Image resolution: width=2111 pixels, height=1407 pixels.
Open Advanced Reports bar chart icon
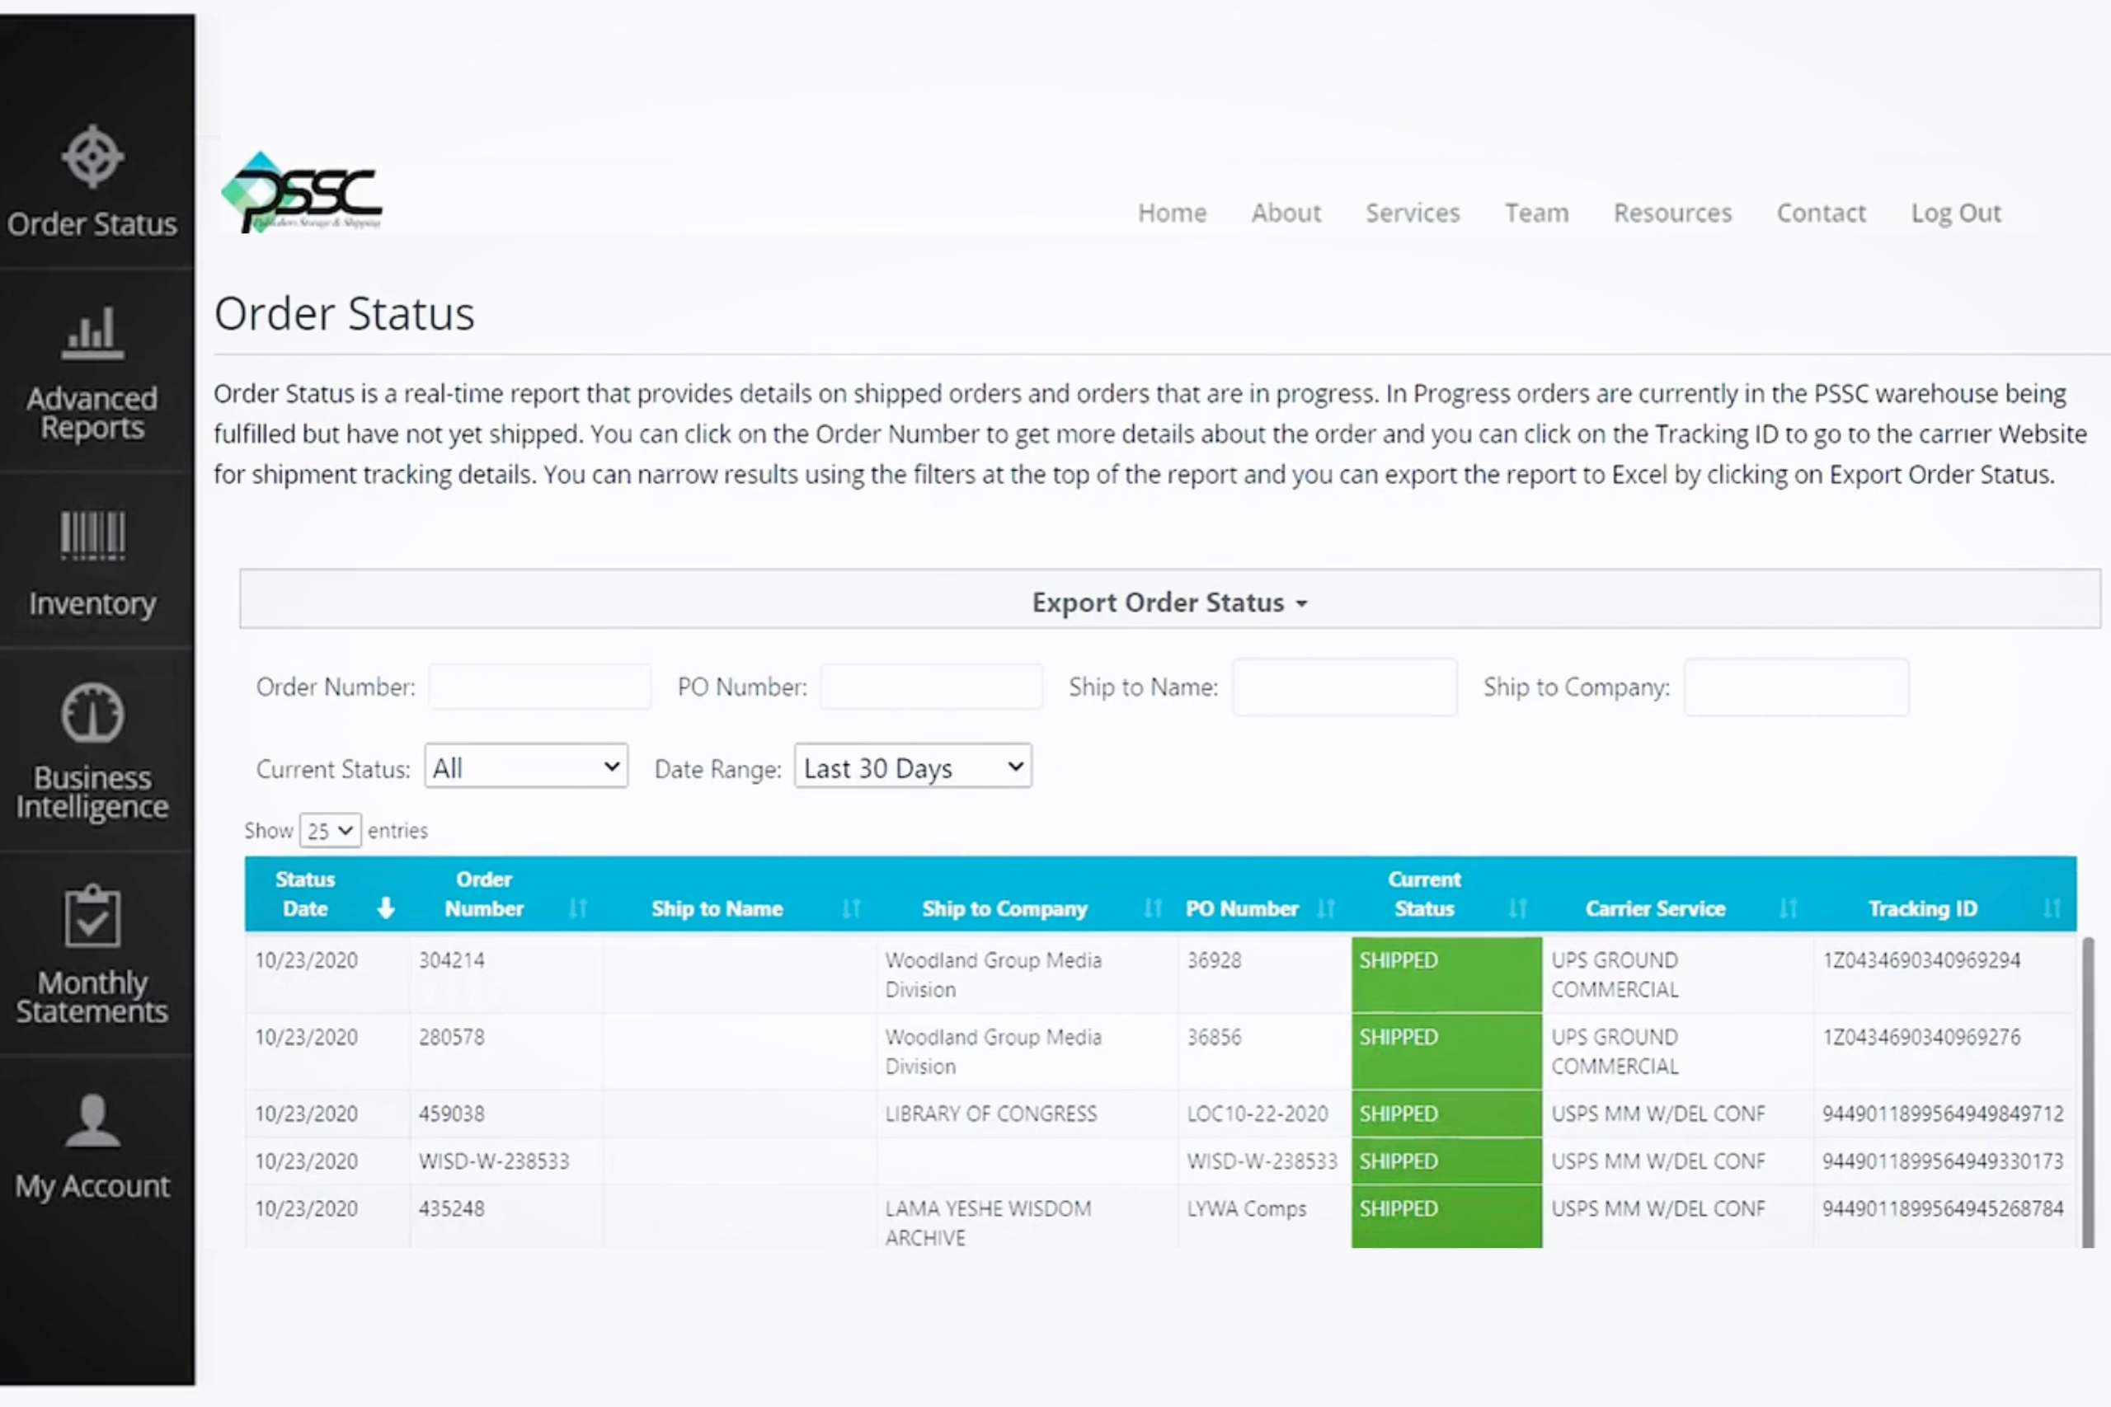(92, 334)
